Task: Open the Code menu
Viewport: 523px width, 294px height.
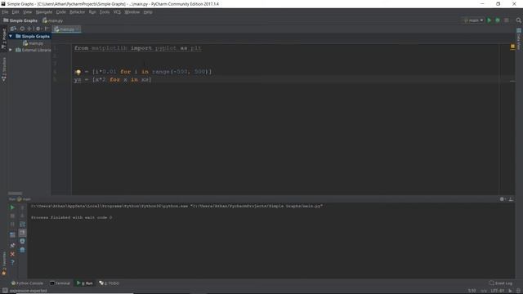Action: coord(60,12)
